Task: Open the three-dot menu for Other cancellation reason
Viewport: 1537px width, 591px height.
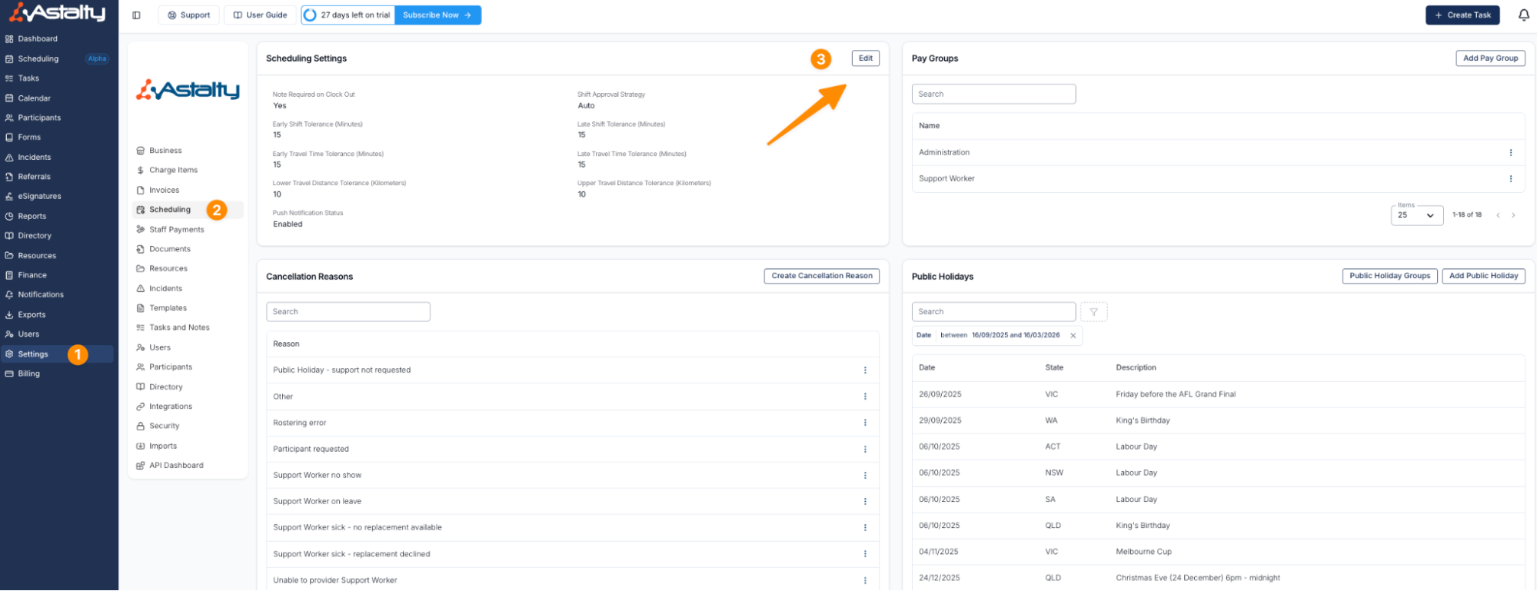Action: [865, 397]
